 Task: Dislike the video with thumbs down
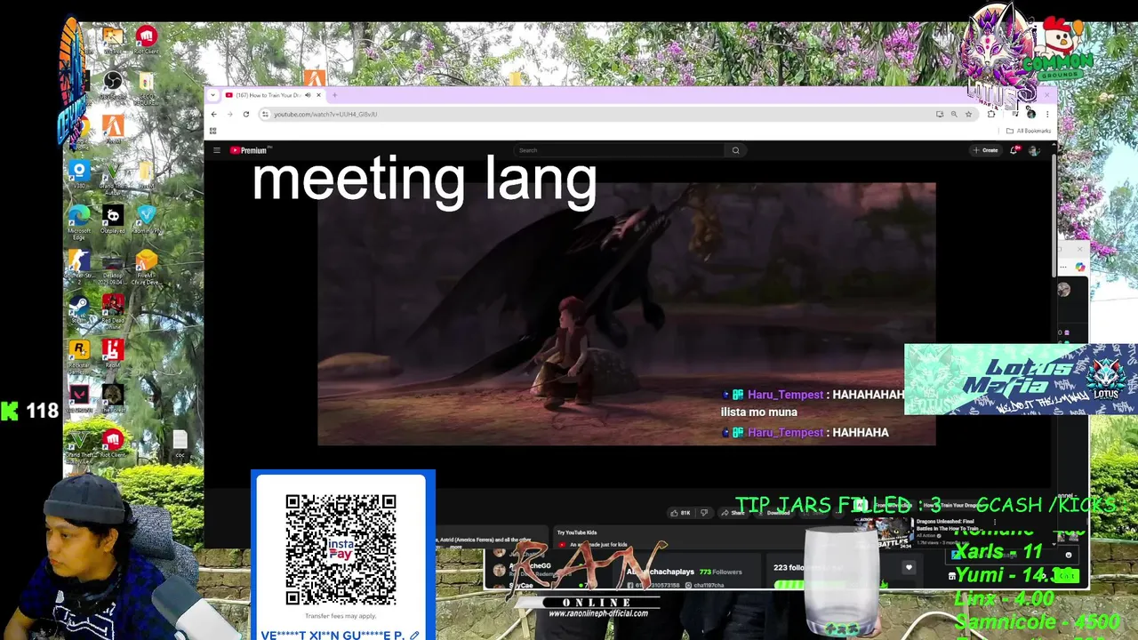point(704,513)
